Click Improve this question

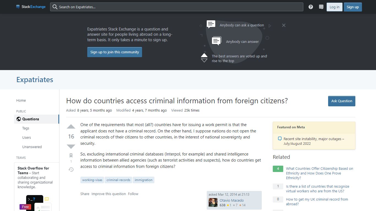(108, 194)
